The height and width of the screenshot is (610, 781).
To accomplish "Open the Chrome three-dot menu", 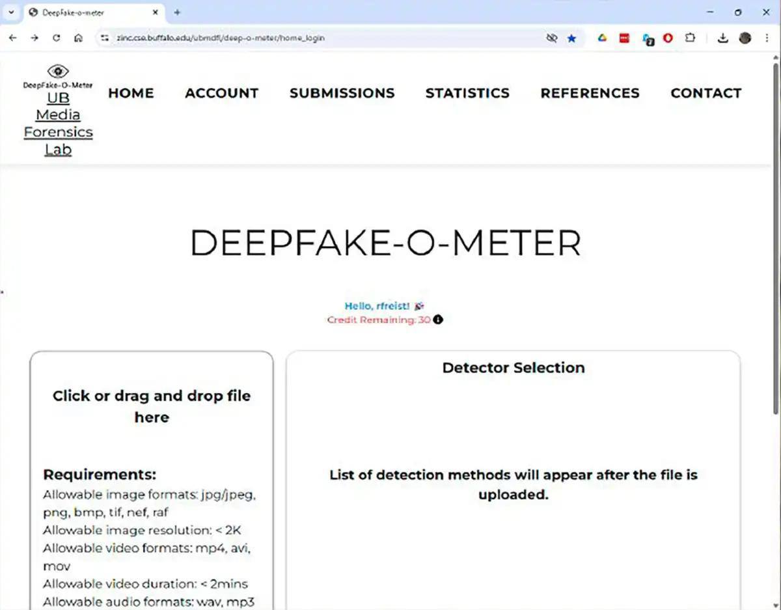I will click(767, 38).
